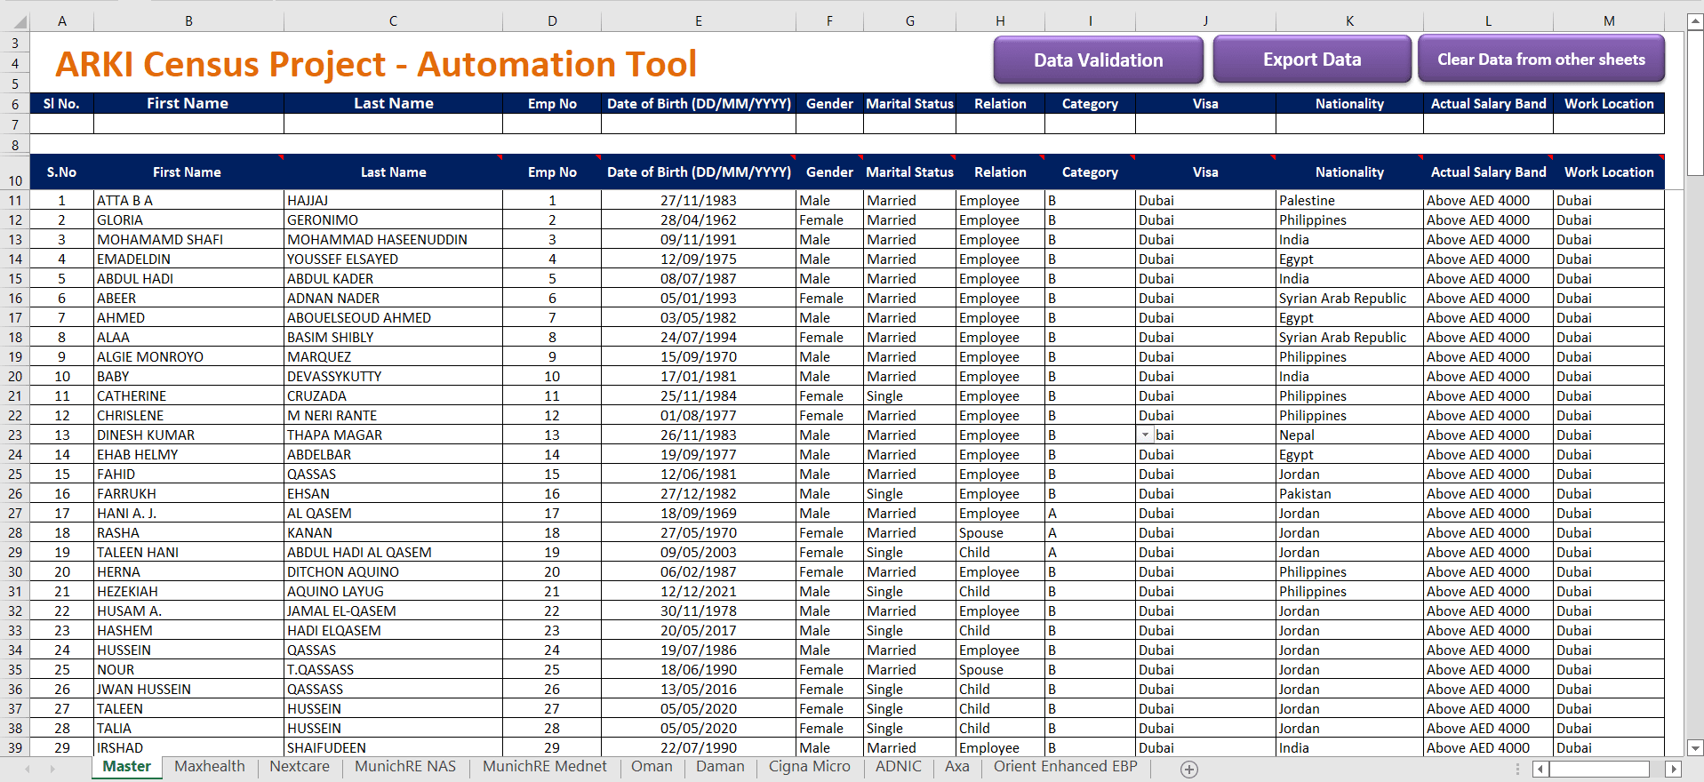Click horizontal scrollbar left arrow
The width and height of the screenshot is (1704, 782).
coord(1541,770)
